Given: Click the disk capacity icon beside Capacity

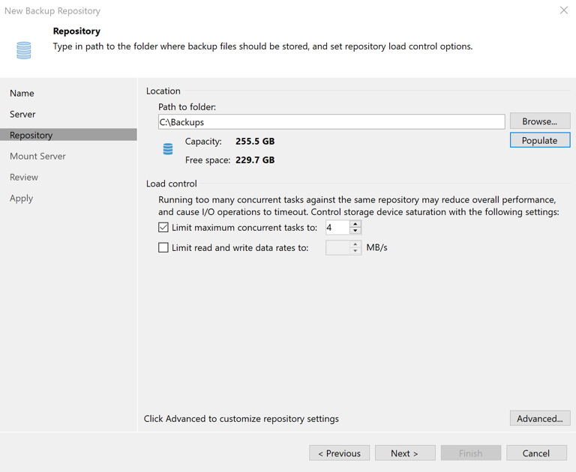Looking at the screenshot, I should (x=168, y=149).
